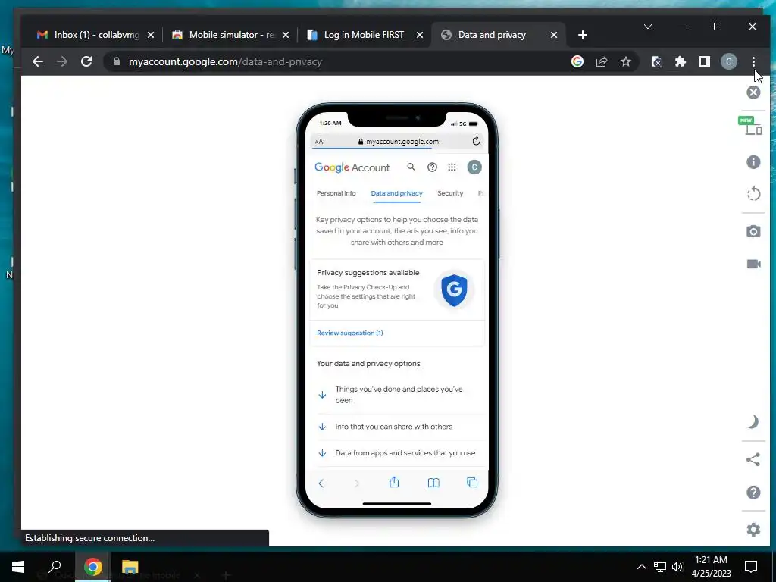Open the Google Account help icon
776x582 pixels.
[432, 167]
